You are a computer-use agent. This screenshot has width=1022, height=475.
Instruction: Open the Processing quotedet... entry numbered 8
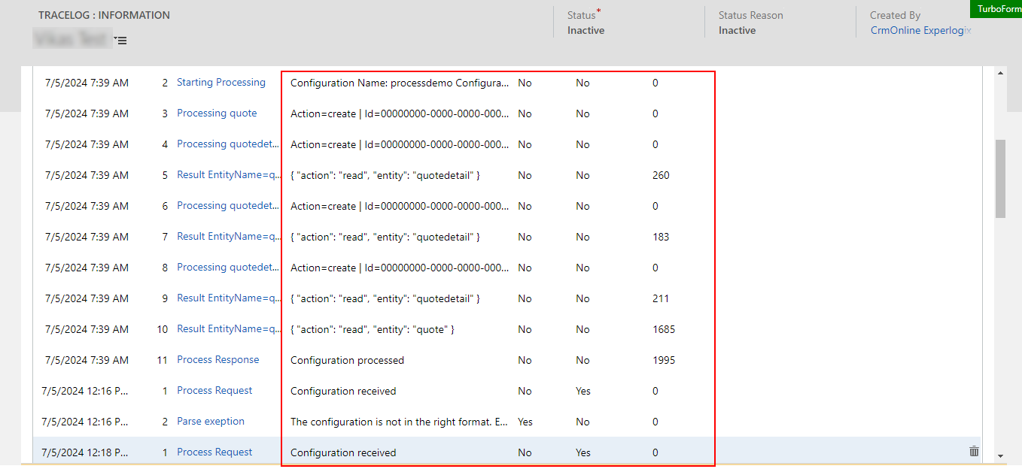pyautogui.click(x=228, y=268)
